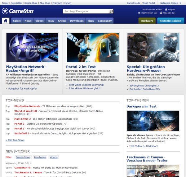This screenshot has height=177, width=186.
Task: Open the Forum top link
Action: 68,3
